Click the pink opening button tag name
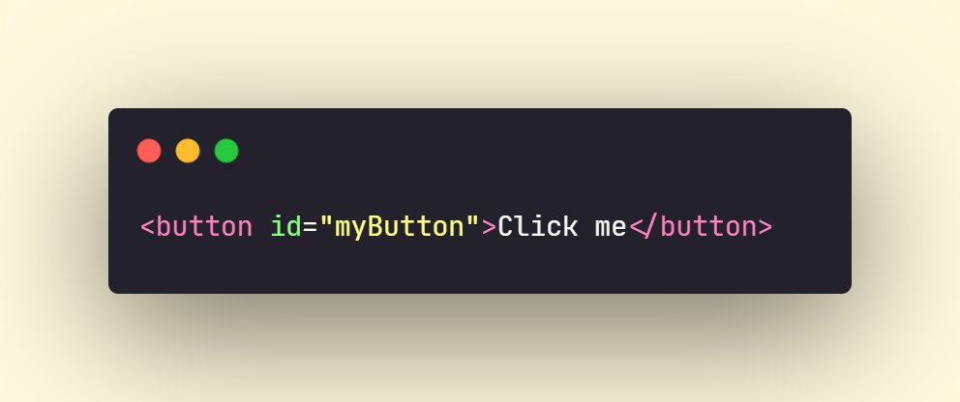960x402 pixels. (204, 227)
